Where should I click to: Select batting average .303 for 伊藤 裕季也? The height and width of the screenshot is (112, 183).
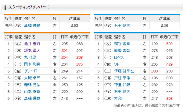pyautogui.click(x=154, y=71)
